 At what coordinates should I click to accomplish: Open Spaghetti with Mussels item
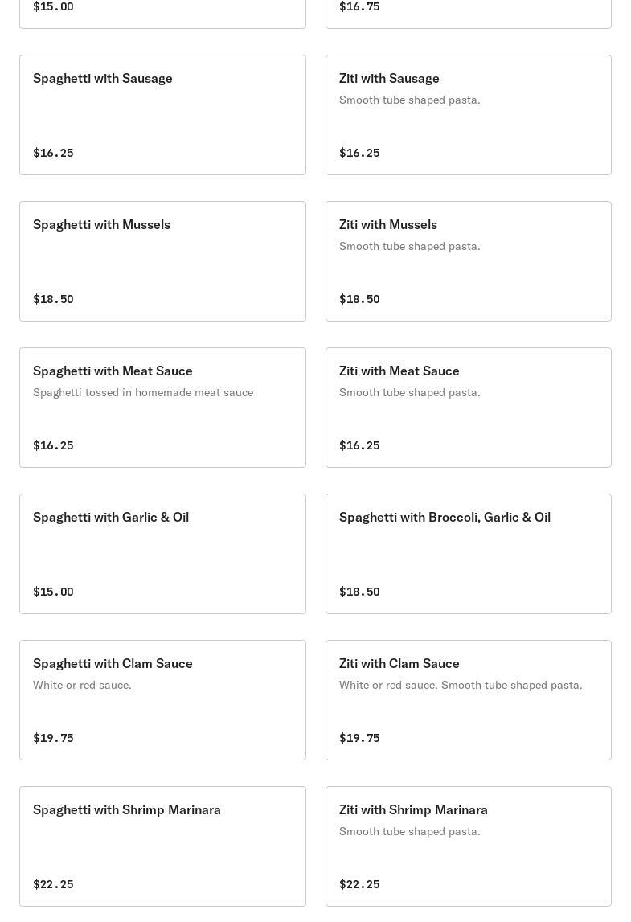pyautogui.click(x=102, y=225)
